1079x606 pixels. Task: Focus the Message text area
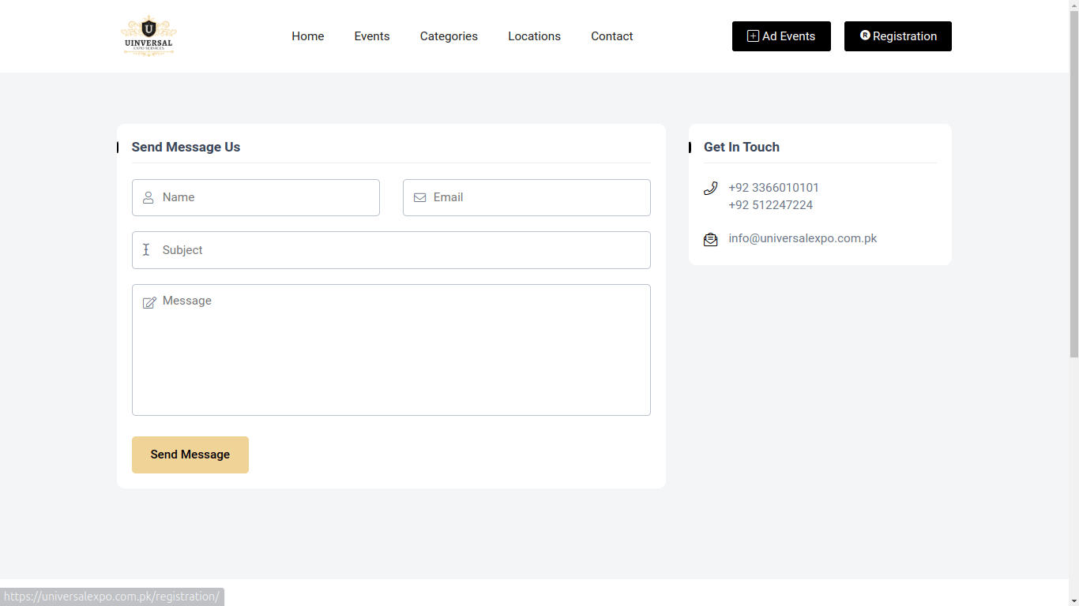[391, 350]
